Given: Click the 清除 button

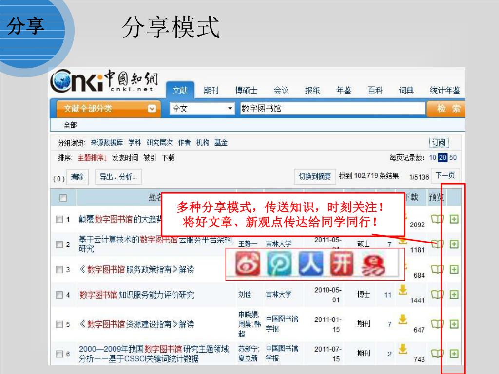Looking at the screenshot, I should point(77,177).
